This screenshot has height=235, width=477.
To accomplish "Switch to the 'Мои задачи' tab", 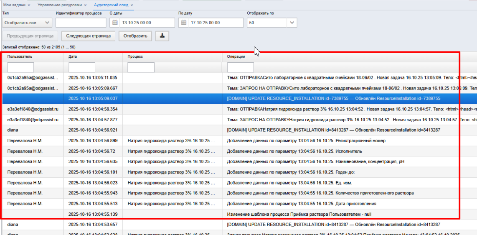I will click(x=14, y=5).
